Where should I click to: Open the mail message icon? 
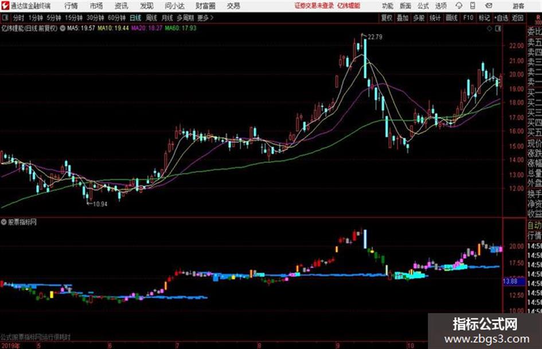pos(489,6)
